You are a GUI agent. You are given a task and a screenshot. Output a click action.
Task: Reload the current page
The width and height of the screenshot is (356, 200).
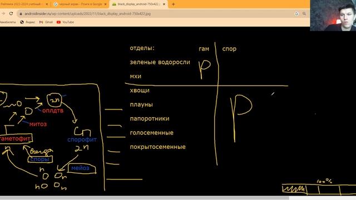point(11,13)
